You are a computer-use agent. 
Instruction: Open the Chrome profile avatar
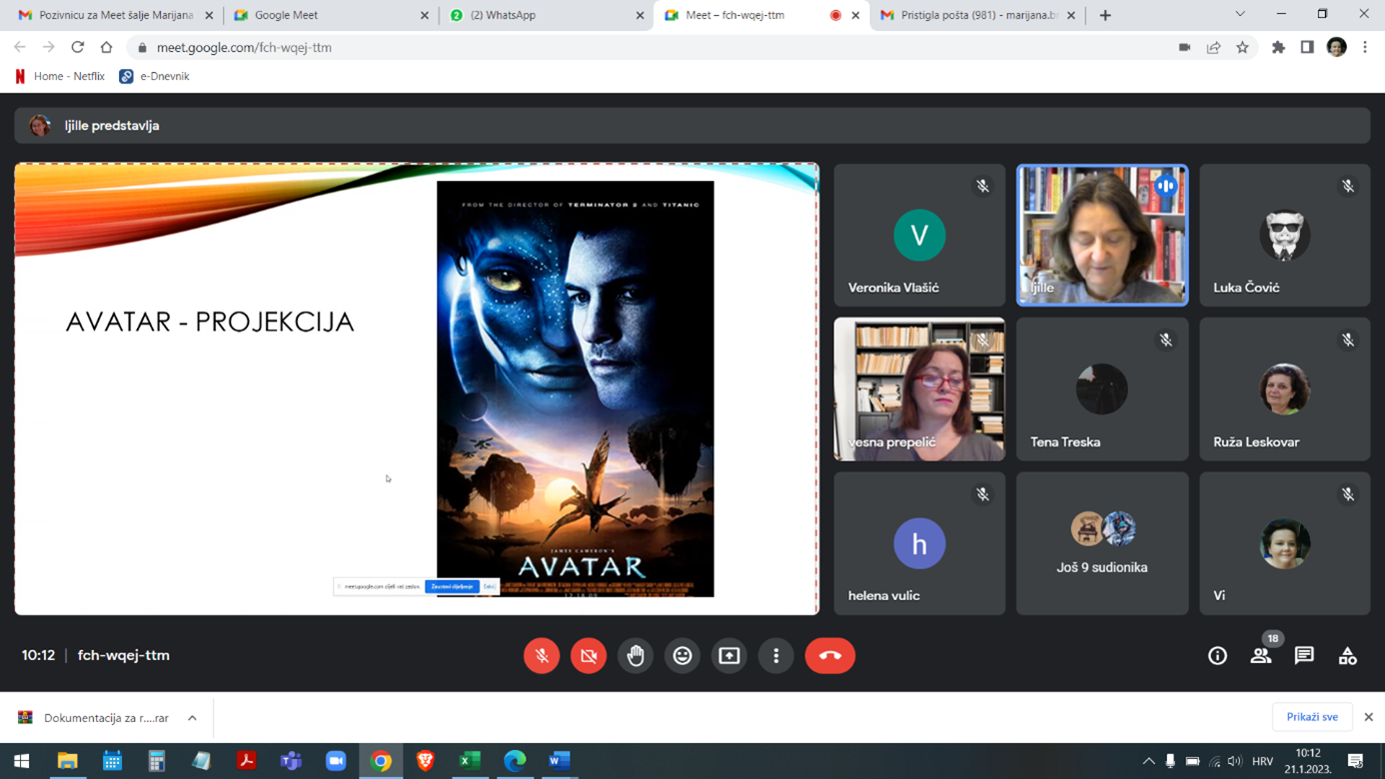1336,47
